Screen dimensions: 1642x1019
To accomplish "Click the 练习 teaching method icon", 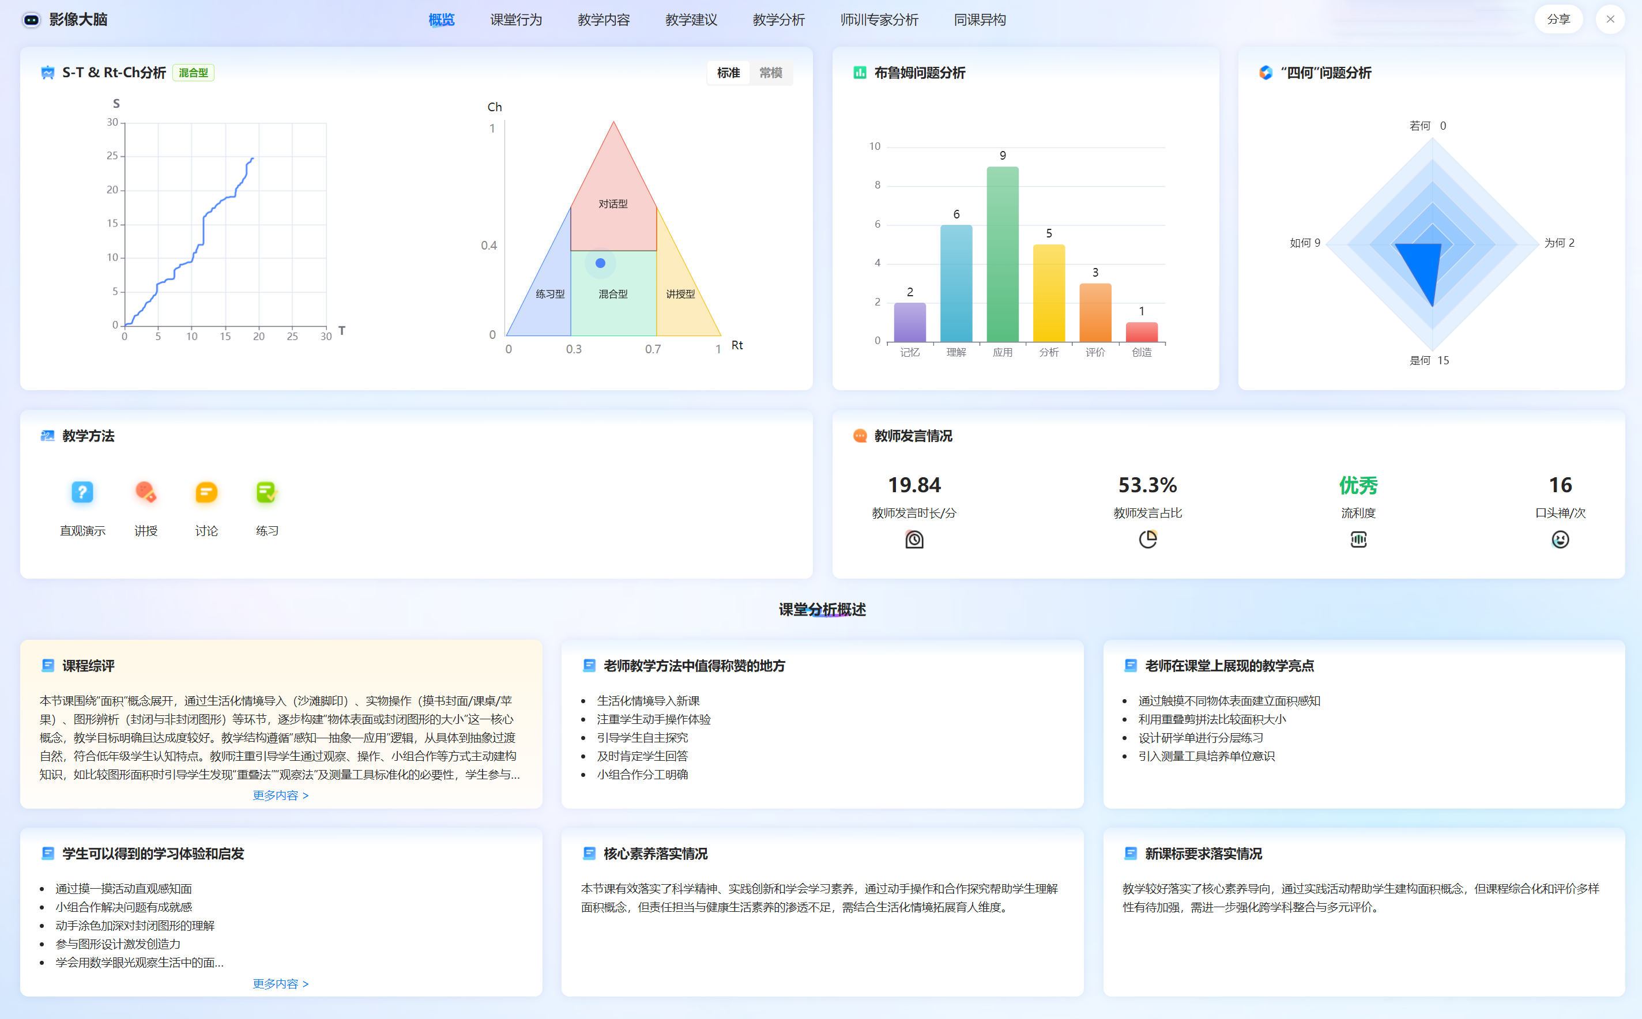I will point(266,493).
